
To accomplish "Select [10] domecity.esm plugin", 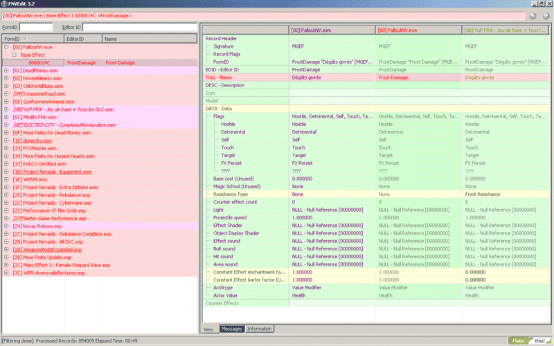I will tap(32, 140).
